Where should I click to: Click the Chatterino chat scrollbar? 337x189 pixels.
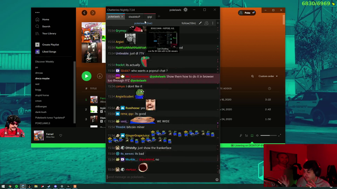pyautogui.click(x=219, y=172)
